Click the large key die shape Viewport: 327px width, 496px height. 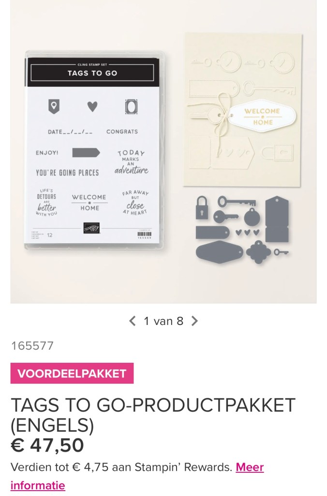(x=237, y=201)
